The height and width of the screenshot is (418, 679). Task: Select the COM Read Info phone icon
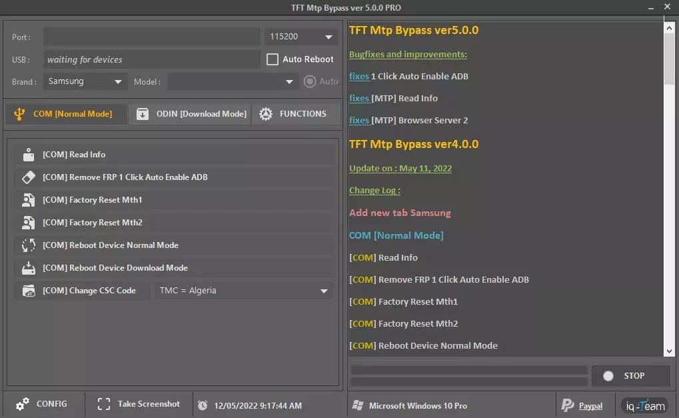(28, 154)
